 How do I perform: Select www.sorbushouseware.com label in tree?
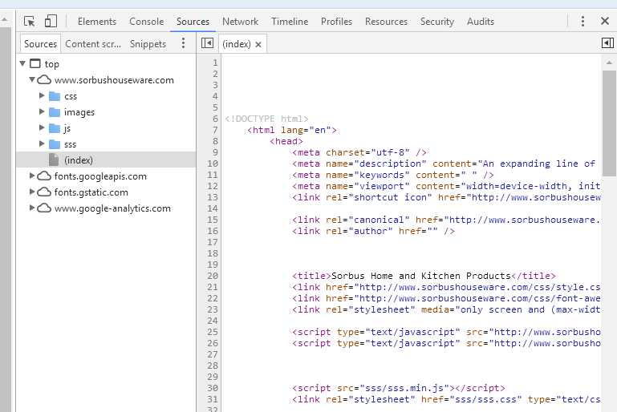114,80
